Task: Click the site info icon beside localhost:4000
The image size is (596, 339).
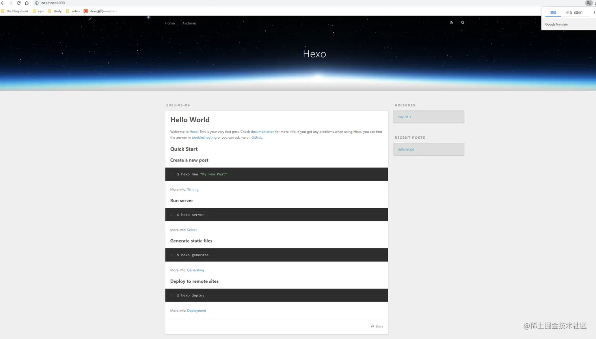Action: [x=37, y=3]
